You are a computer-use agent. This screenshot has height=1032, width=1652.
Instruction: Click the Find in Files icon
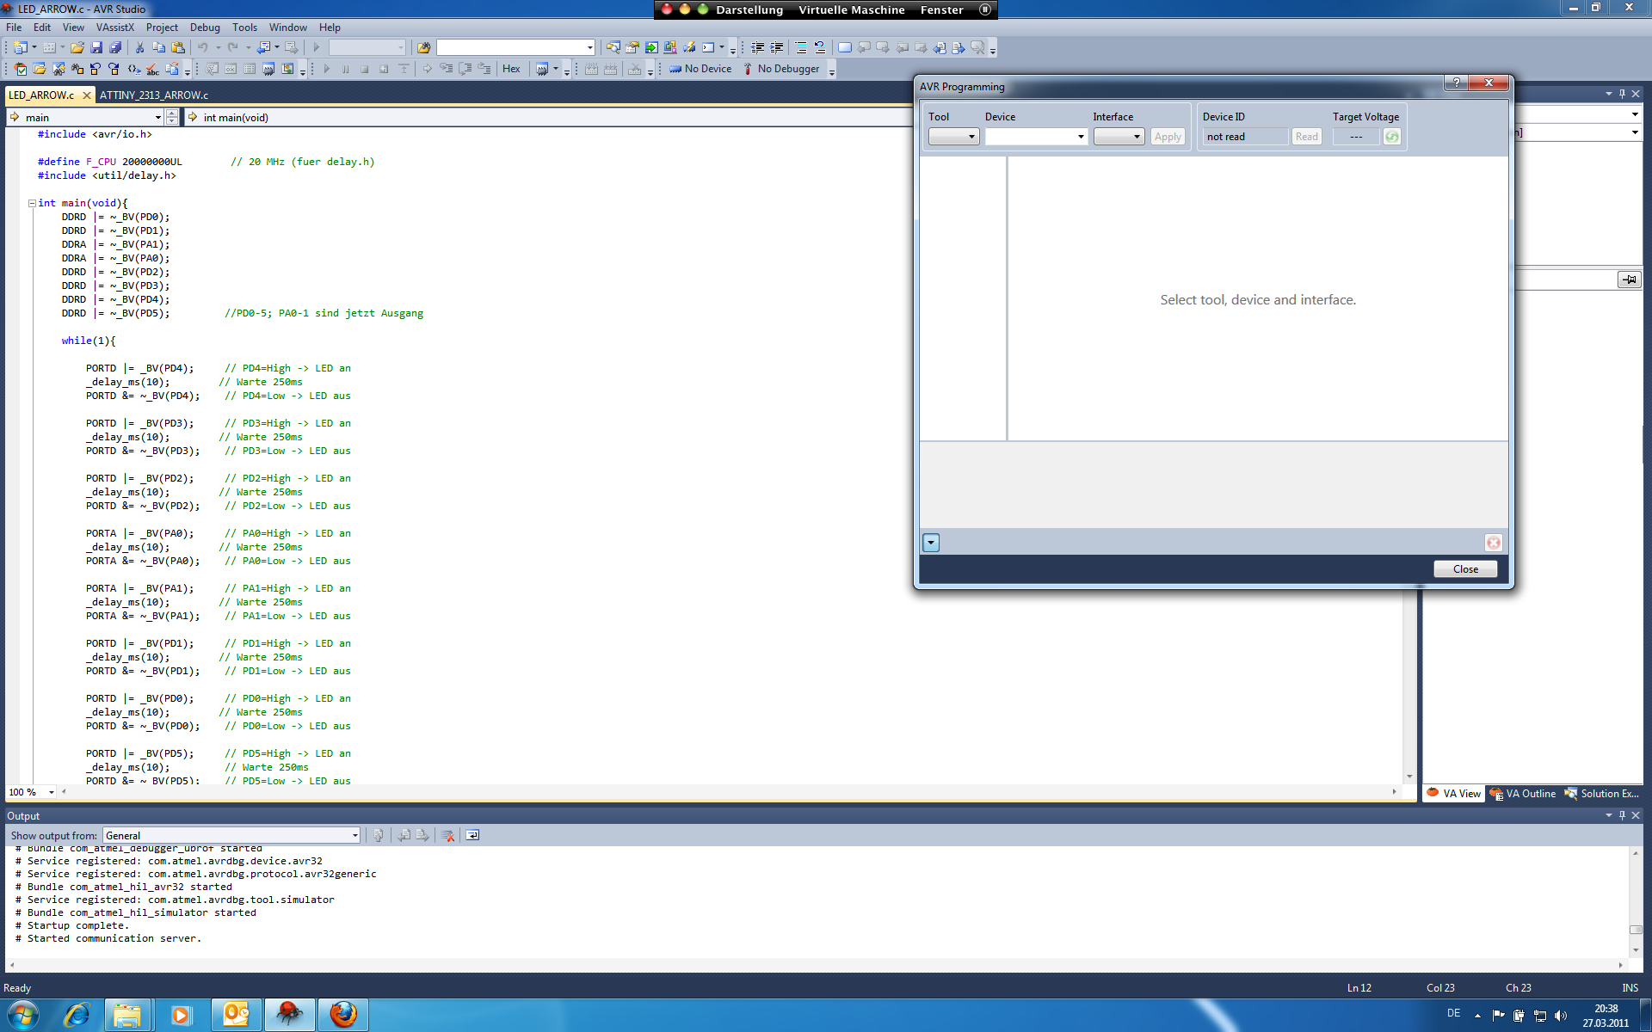tap(423, 47)
